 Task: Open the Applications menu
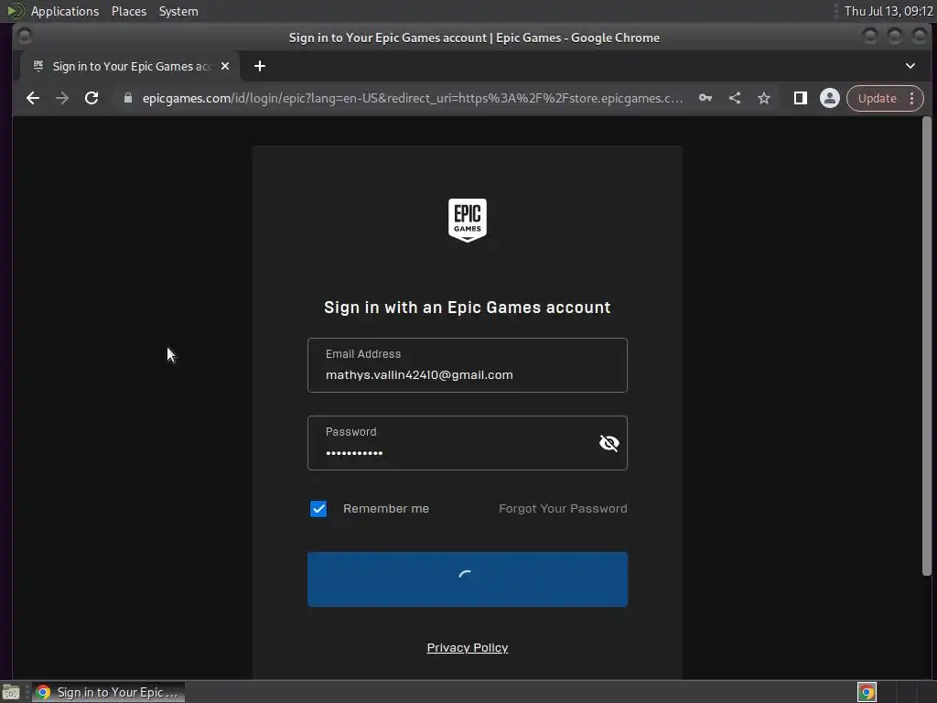(x=65, y=11)
